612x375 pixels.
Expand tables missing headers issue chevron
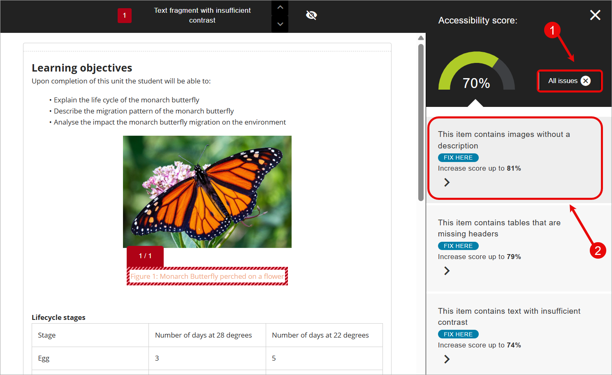(447, 271)
